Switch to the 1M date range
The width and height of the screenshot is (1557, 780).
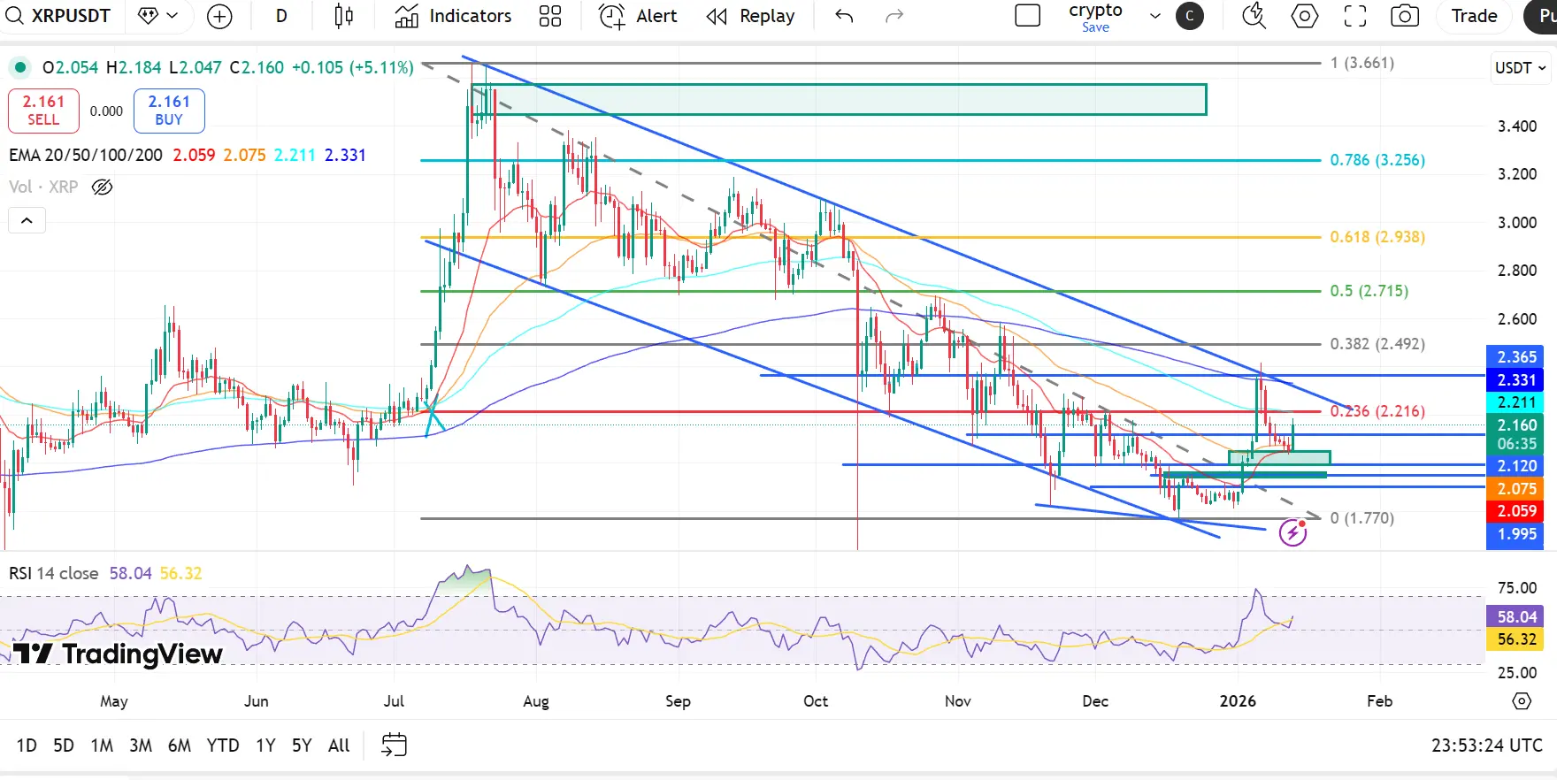pos(102,746)
